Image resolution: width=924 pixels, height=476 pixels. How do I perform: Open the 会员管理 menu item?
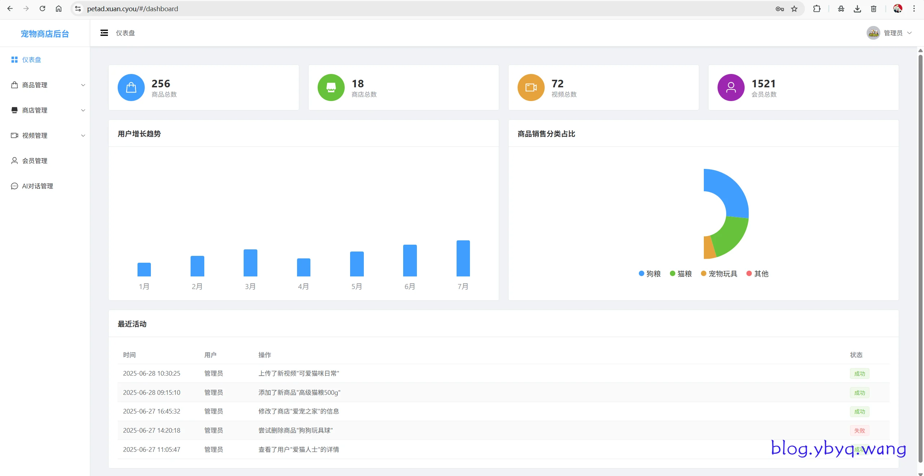click(35, 161)
